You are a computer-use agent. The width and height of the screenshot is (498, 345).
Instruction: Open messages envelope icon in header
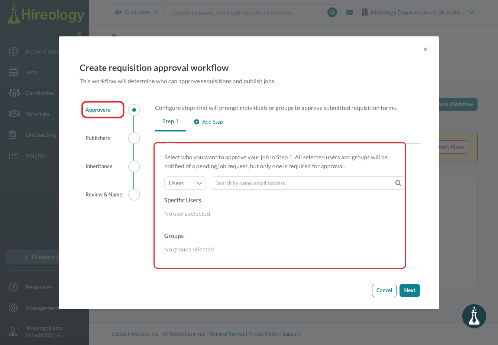[350, 13]
